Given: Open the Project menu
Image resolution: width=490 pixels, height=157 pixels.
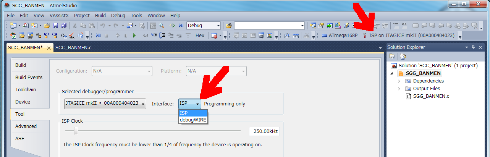Looking at the screenshot, I should [82, 16].
